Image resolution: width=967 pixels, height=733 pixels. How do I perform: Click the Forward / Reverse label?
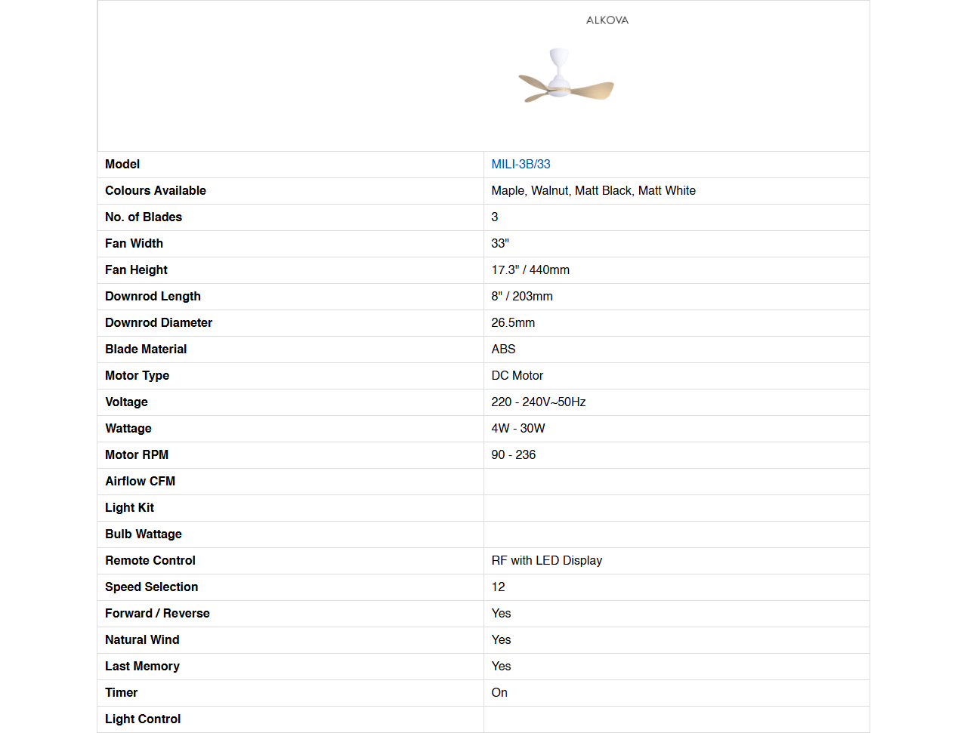tap(157, 614)
